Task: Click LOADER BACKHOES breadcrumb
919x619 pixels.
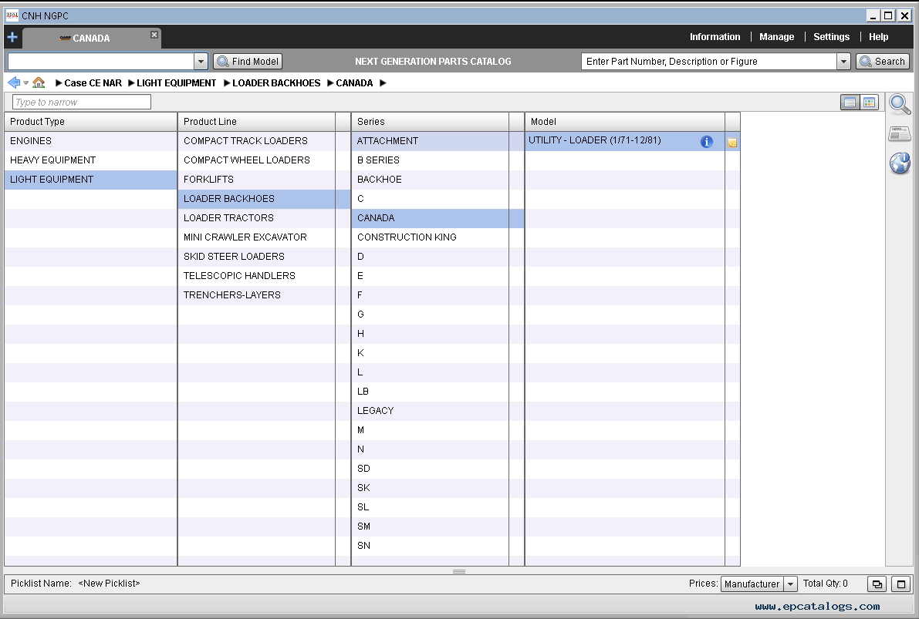Action: [276, 83]
